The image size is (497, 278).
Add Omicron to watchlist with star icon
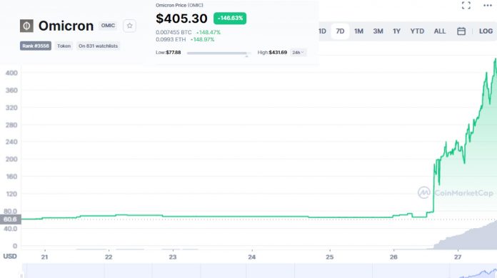click(x=129, y=26)
